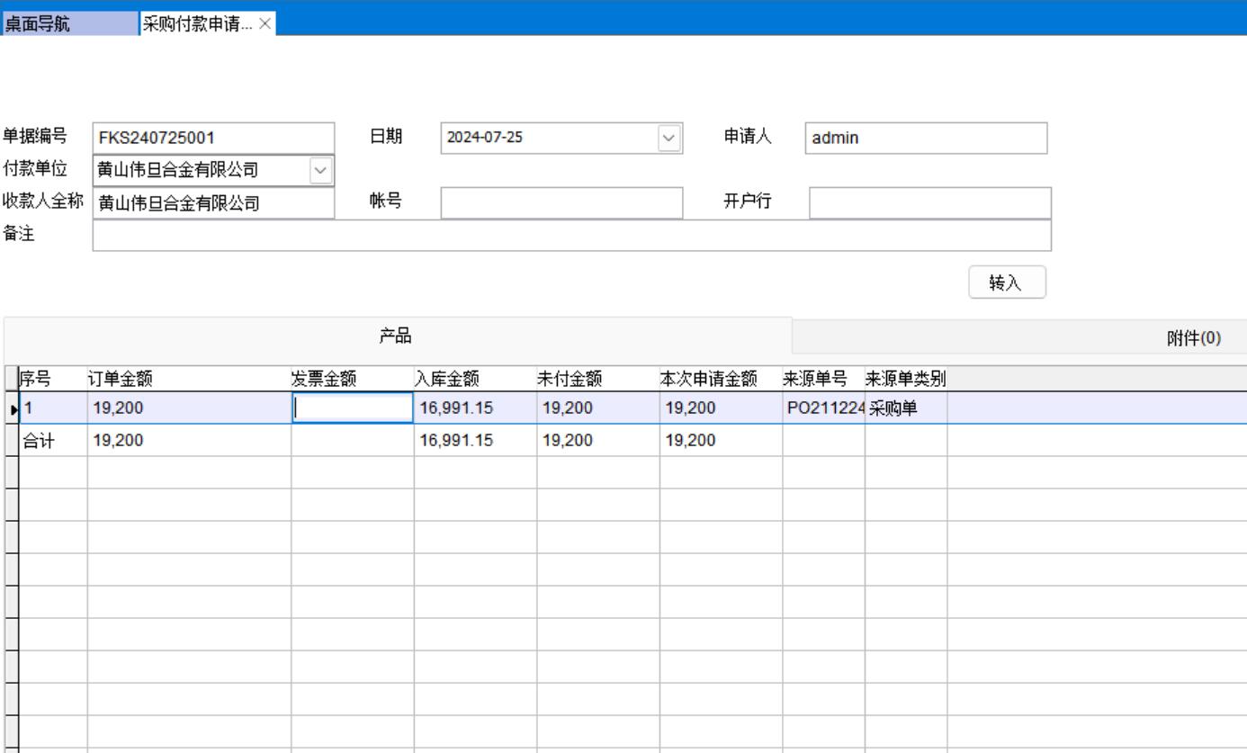Select the 来源单号 cell PO211224
Screen dimensions: 1247x753
pos(823,408)
